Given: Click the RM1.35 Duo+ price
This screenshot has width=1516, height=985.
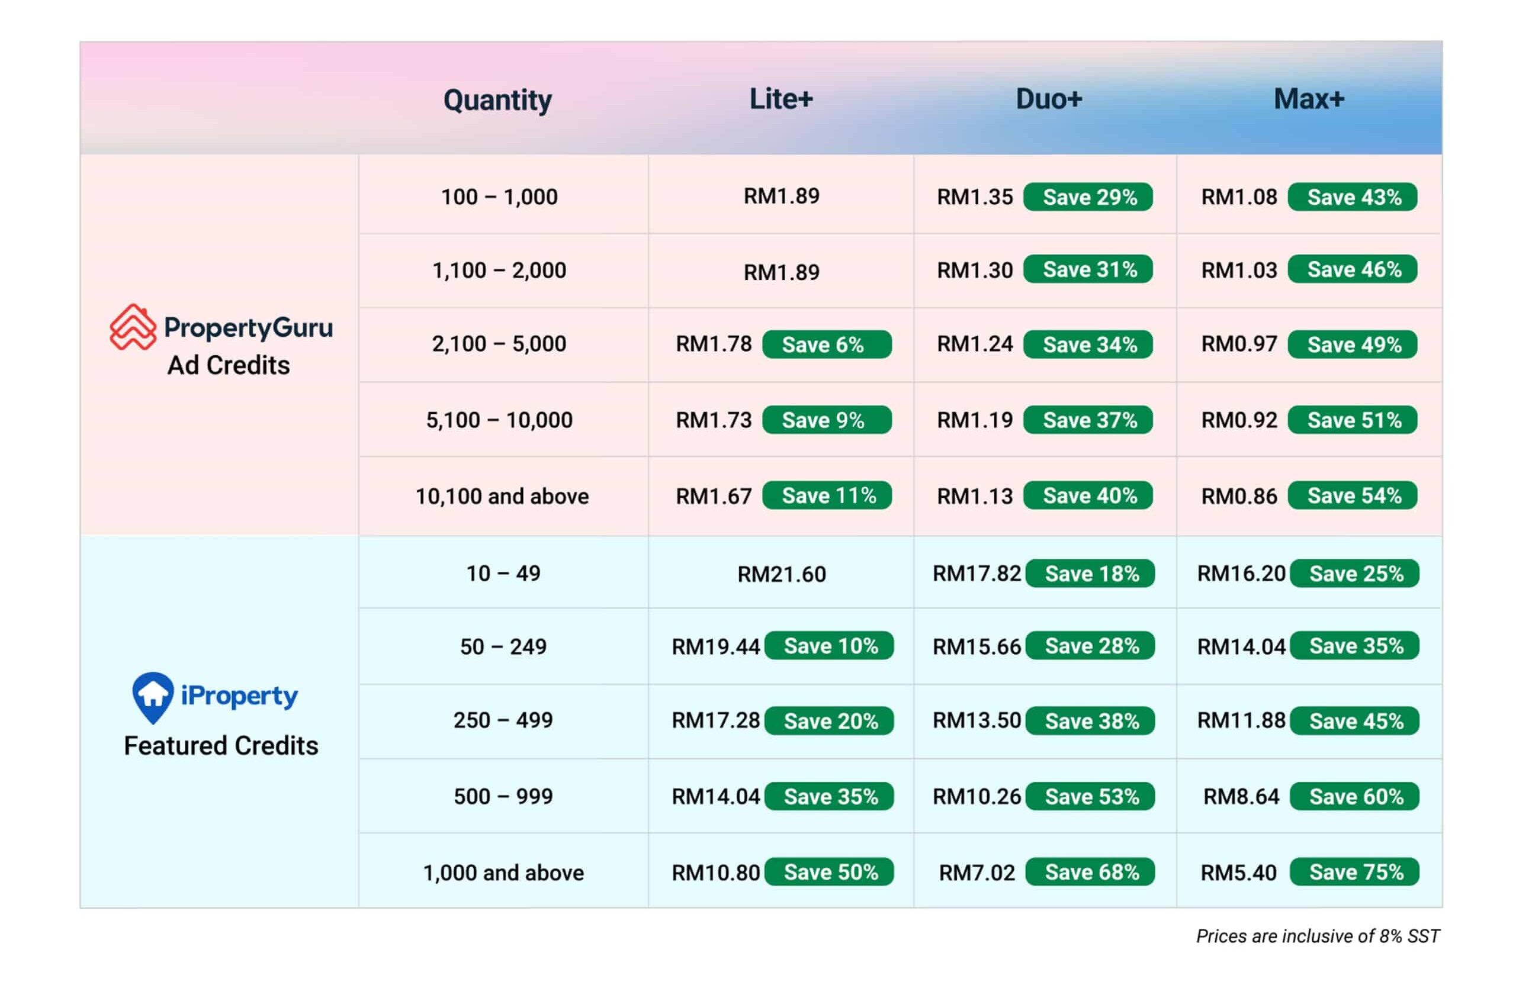Looking at the screenshot, I should click(975, 197).
